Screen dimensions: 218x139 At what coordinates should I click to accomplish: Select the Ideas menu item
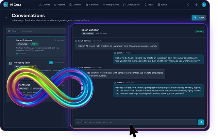[149, 5]
